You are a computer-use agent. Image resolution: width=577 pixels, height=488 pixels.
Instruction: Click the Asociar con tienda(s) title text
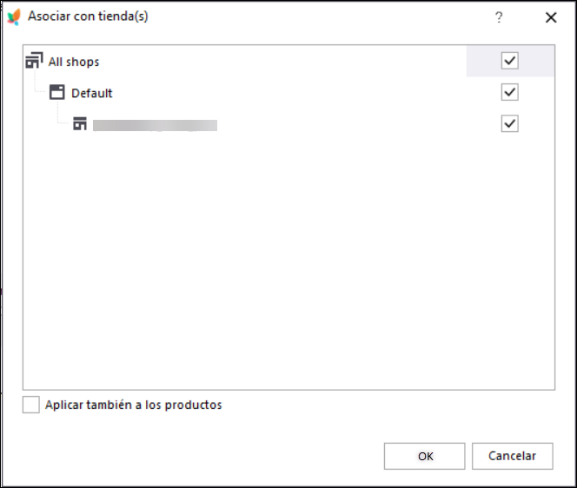[x=88, y=16]
